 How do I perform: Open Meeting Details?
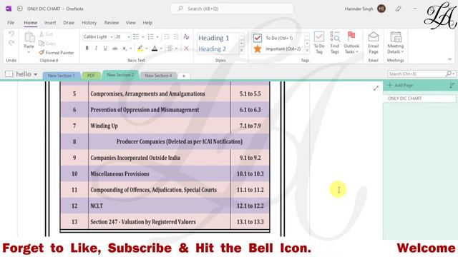coord(396,43)
